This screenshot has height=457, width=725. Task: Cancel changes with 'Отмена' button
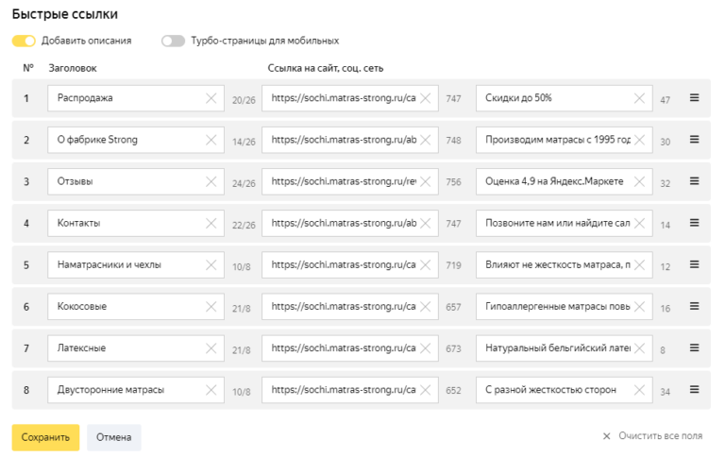pos(113,437)
